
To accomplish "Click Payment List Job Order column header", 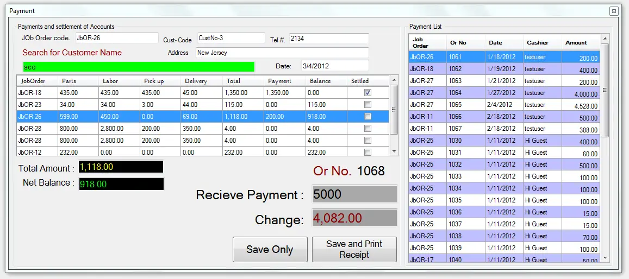I will click(428, 42).
